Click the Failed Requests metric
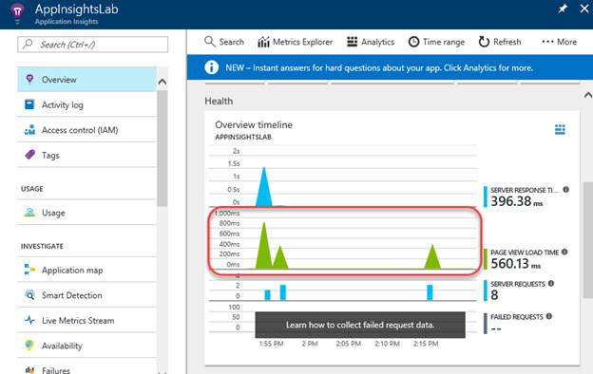The image size is (593, 374). (518, 324)
